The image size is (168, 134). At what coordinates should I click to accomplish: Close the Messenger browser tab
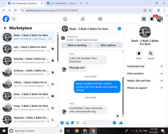(x=42, y=3)
